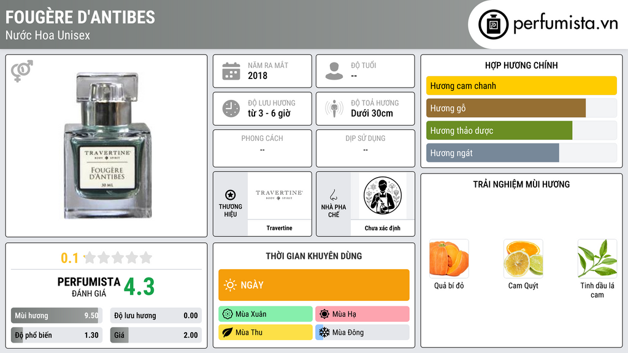
Task: Click the Trải nghiệm mùi hương heading
Action: tap(521, 184)
